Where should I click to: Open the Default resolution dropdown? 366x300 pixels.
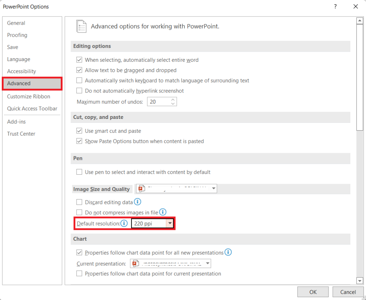[x=170, y=223]
